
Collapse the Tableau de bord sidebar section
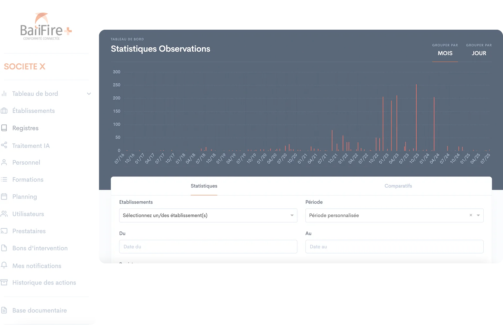(x=89, y=93)
